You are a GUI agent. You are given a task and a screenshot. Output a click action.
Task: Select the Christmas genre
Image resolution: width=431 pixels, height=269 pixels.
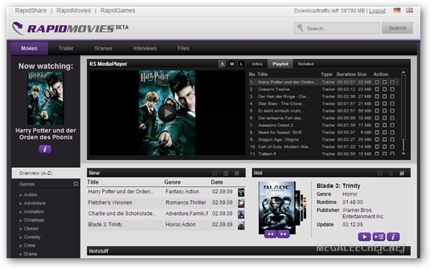34,220
